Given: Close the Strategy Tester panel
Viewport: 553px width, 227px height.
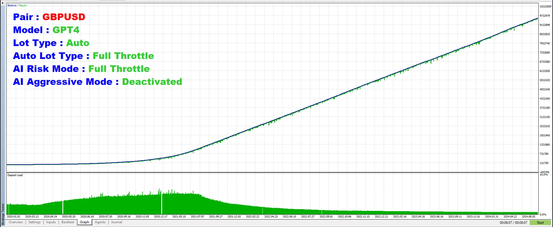Looking at the screenshot, I should (x=3, y=3).
